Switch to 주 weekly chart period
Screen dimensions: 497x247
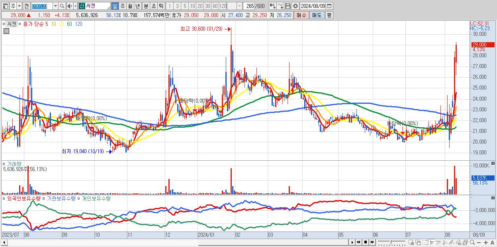pos(122,6)
